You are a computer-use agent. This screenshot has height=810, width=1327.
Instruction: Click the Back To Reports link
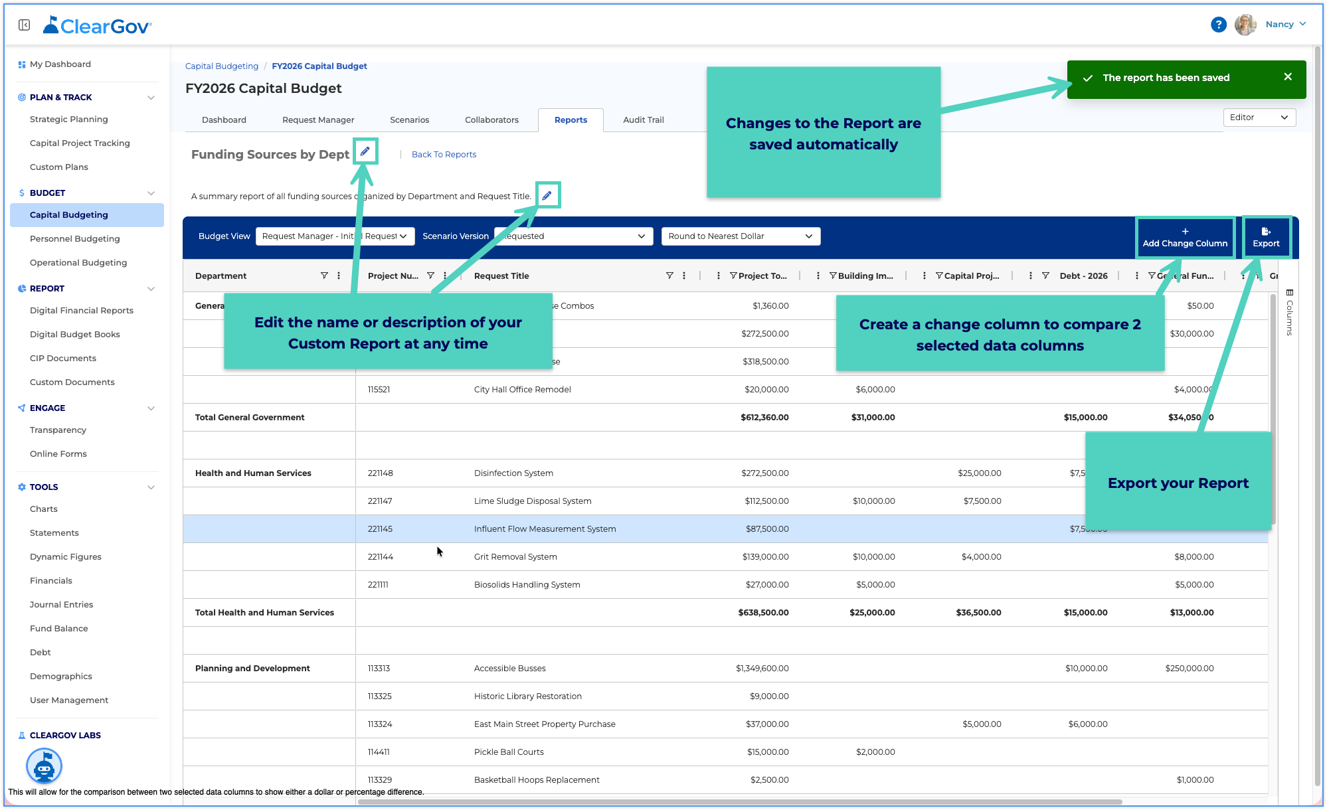coord(444,155)
